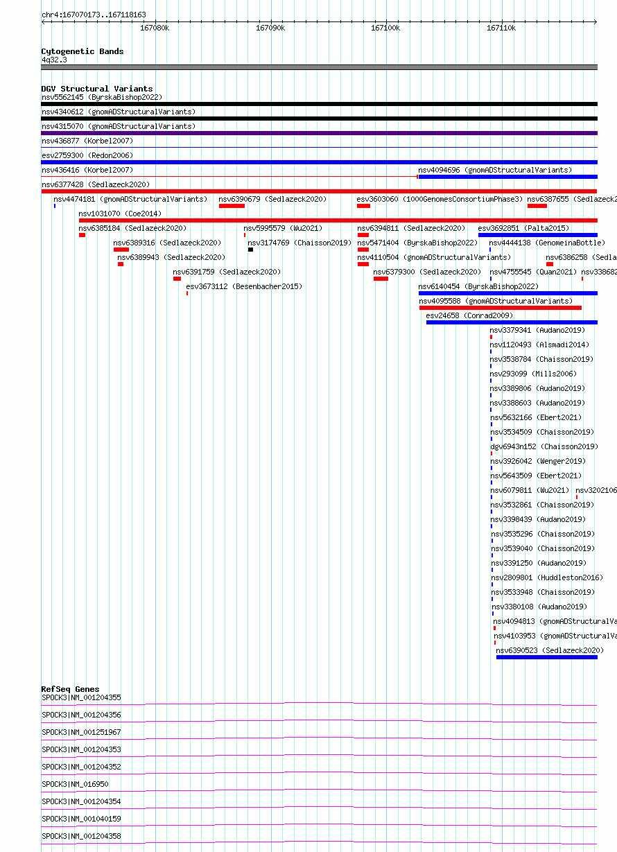The width and height of the screenshot is (617, 852).
Task: Click SPOCK3|NM_001204356 transcript label
Action: pyautogui.click(x=81, y=715)
